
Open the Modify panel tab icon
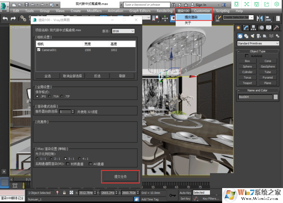tap(246, 27)
